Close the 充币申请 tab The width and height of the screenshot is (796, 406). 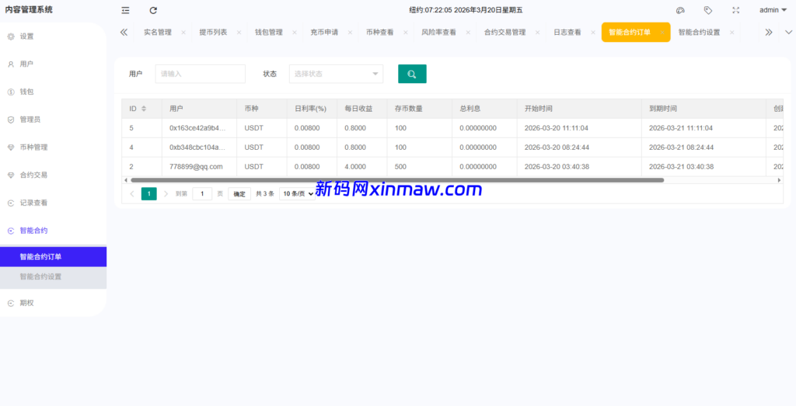pyautogui.click(x=350, y=33)
